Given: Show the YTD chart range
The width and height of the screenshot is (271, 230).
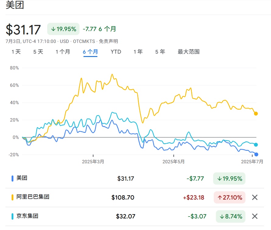Looking at the screenshot, I should point(116,52).
